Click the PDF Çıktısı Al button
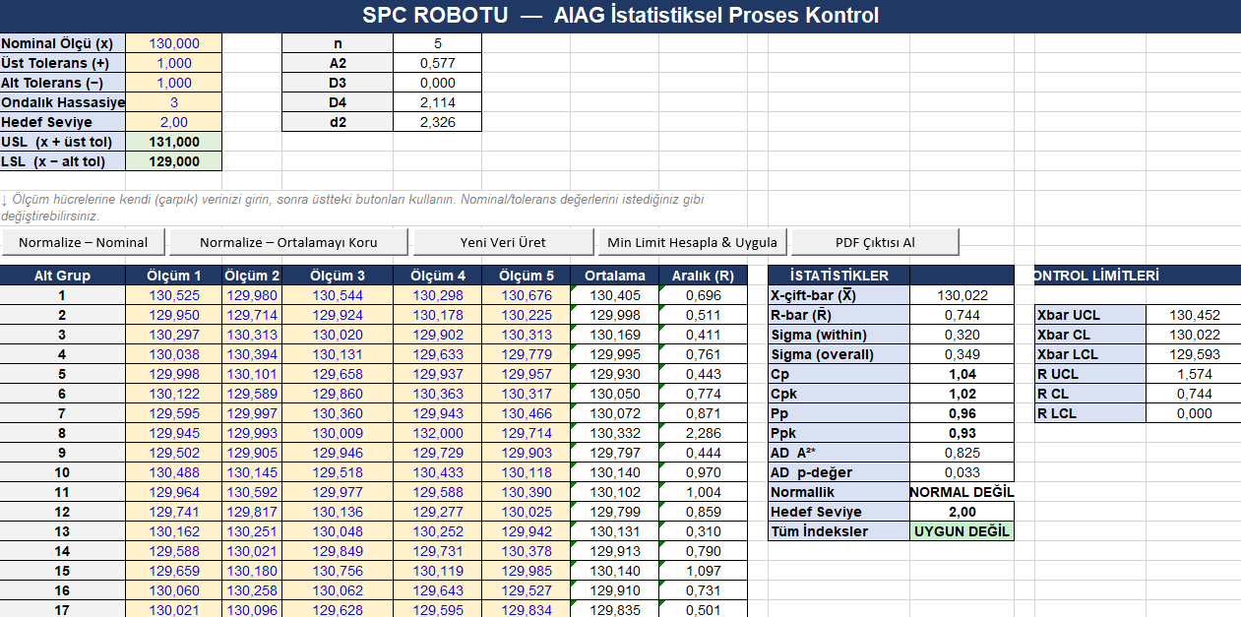This screenshot has width=1241, height=617. pyautogui.click(x=875, y=242)
